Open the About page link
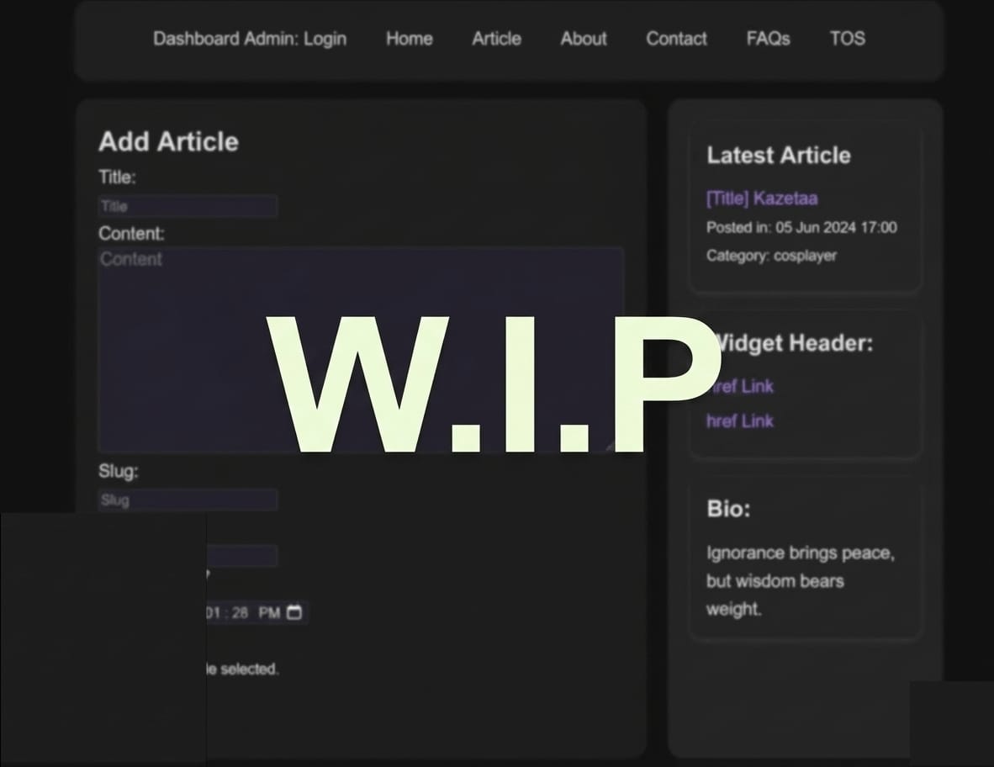 (584, 39)
